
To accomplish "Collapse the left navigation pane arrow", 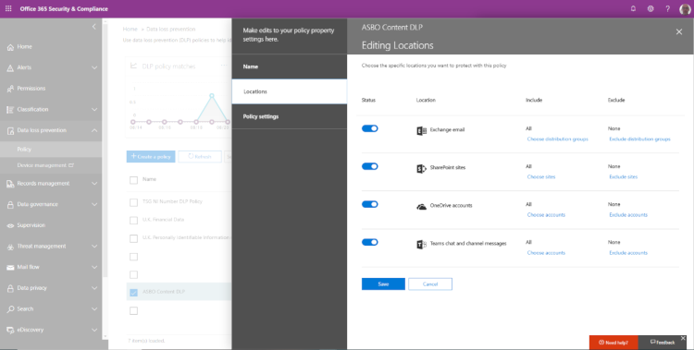I will (93, 27).
